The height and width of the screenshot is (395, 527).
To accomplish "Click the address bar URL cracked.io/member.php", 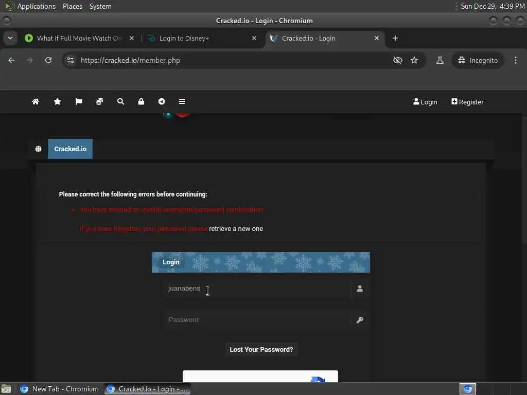I will pos(130,61).
